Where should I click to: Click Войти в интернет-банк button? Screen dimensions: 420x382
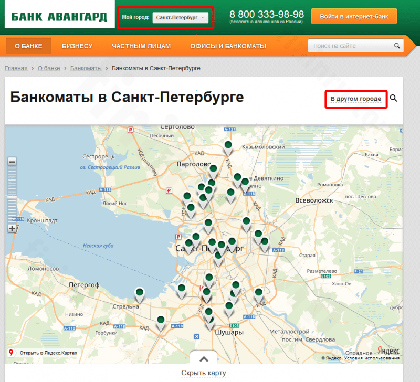(x=354, y=16)
